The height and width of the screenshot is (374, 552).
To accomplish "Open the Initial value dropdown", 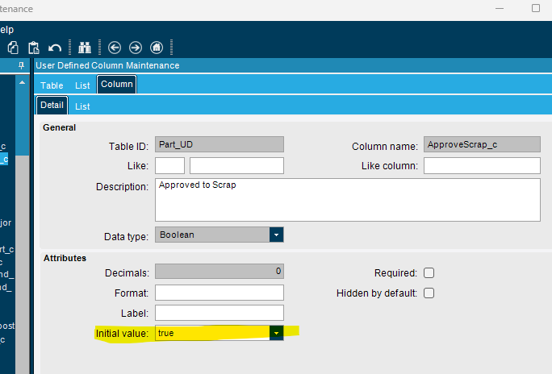I will click(276, 333).
